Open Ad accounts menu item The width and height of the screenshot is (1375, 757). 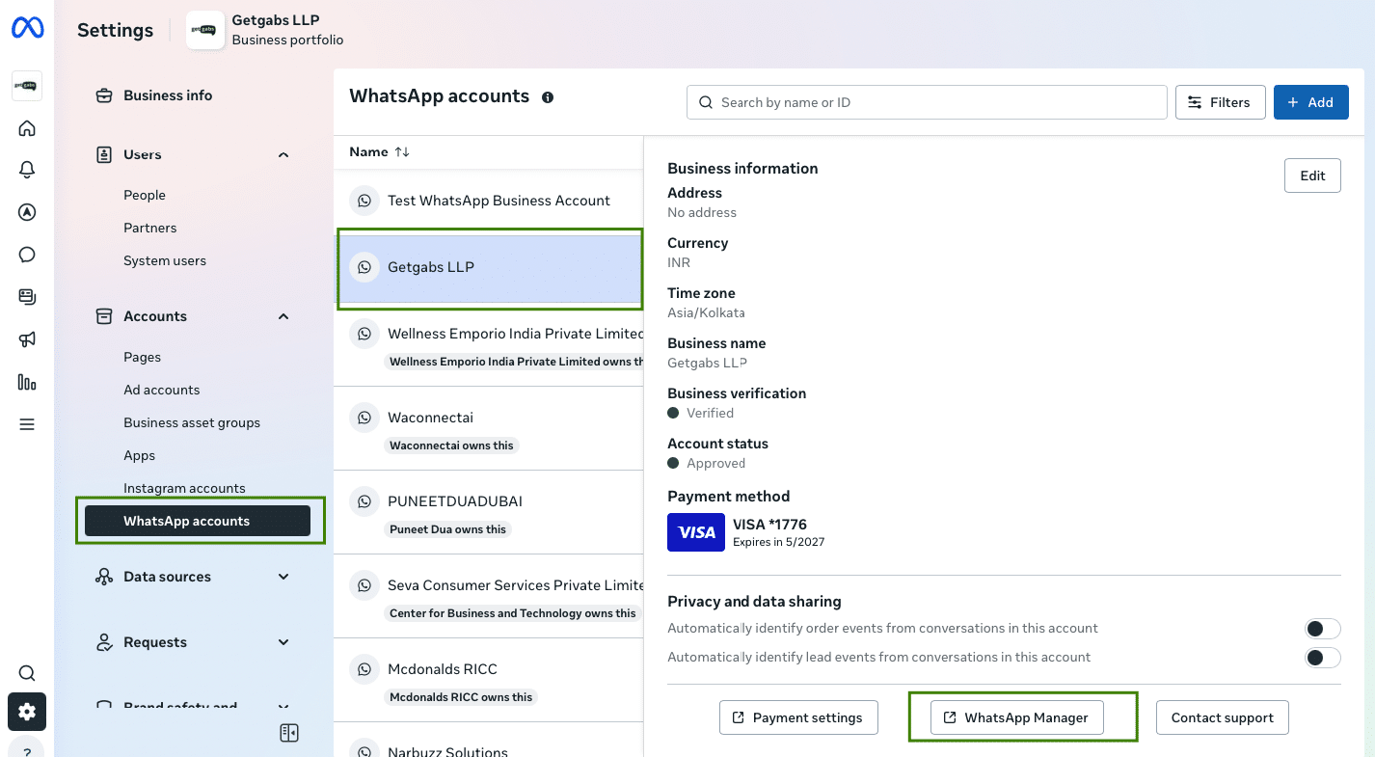pos(161,390)
